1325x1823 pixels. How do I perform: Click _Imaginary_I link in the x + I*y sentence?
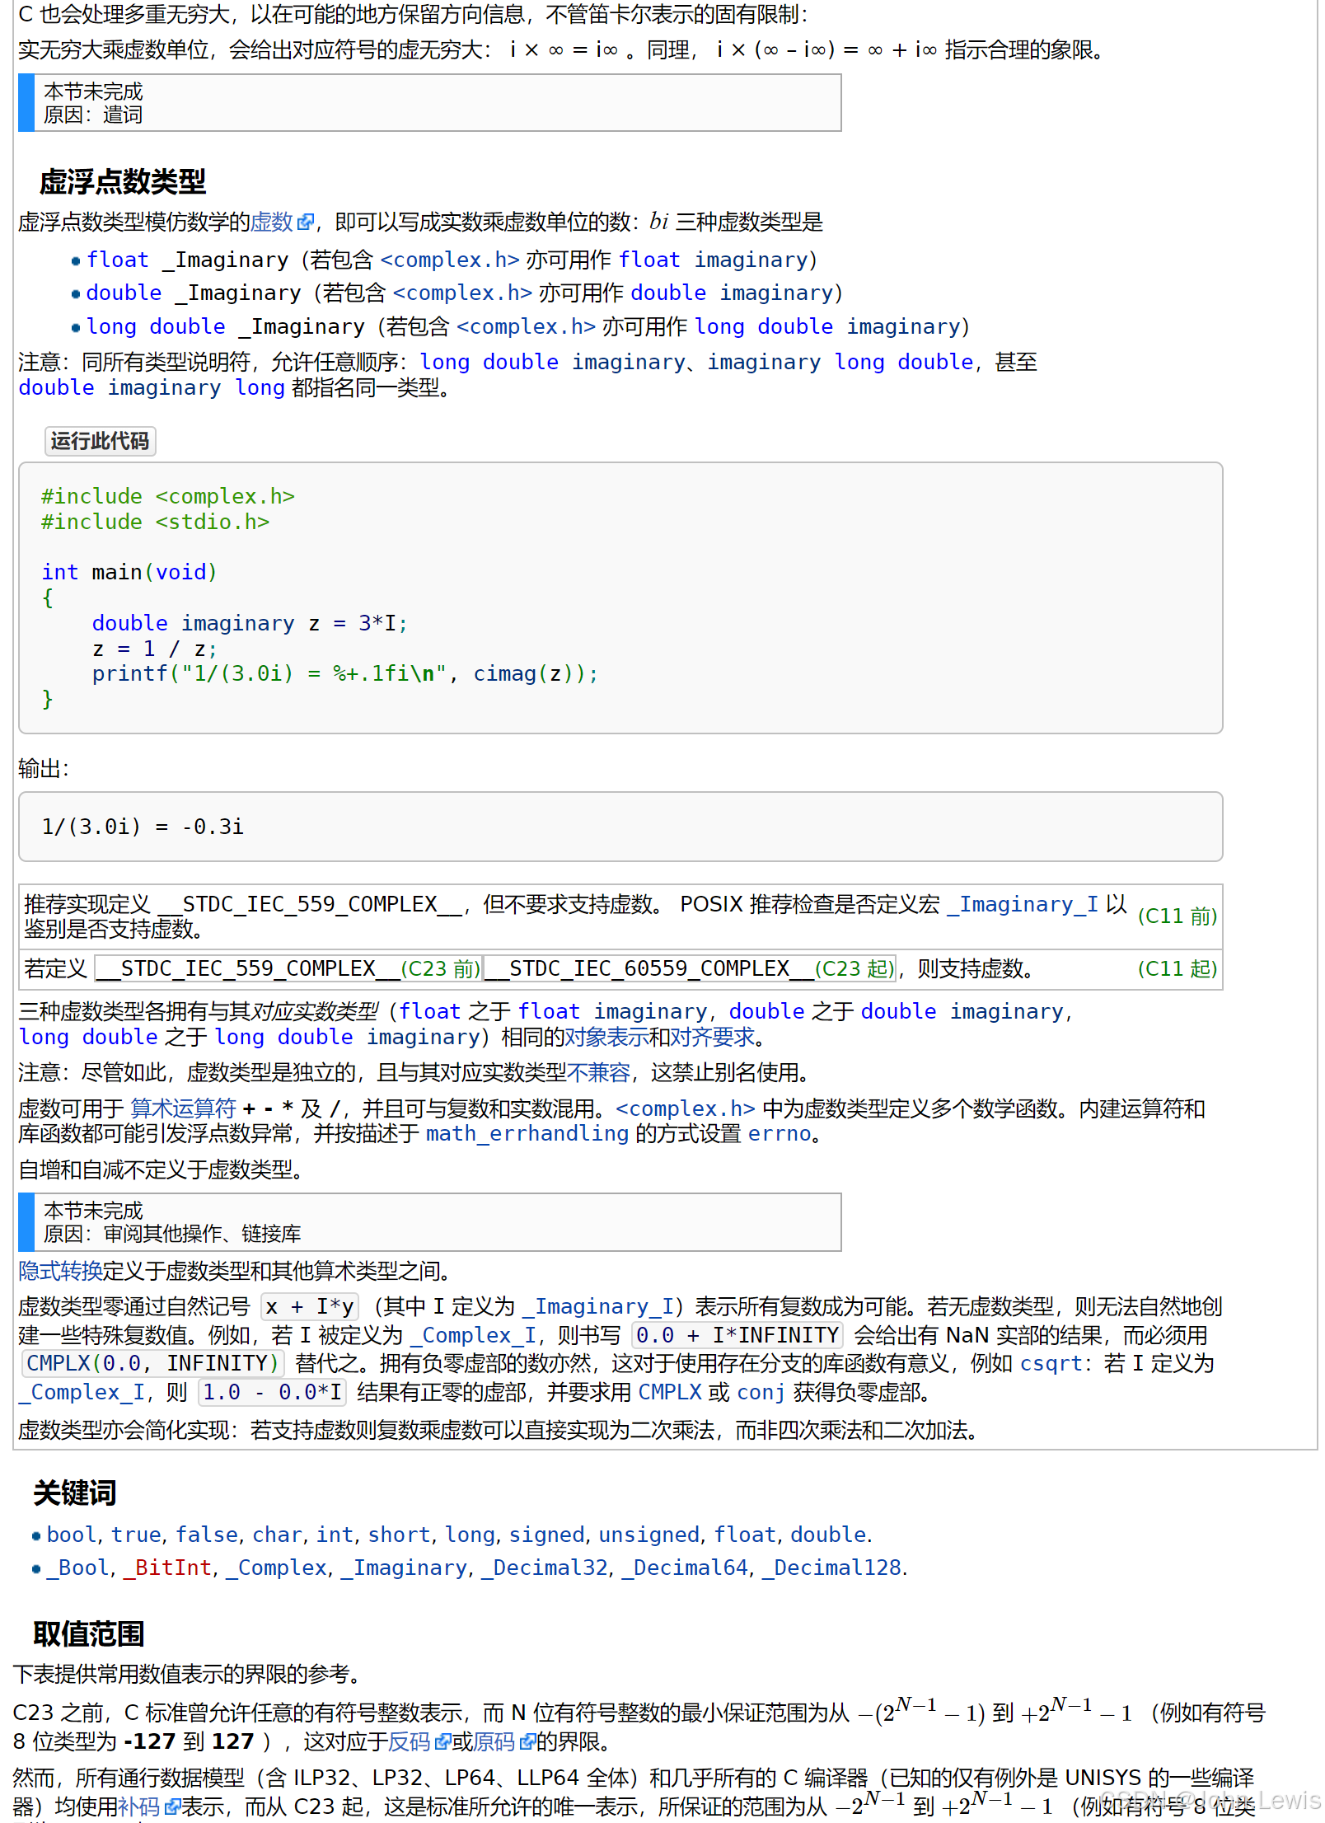(598, 1306)
